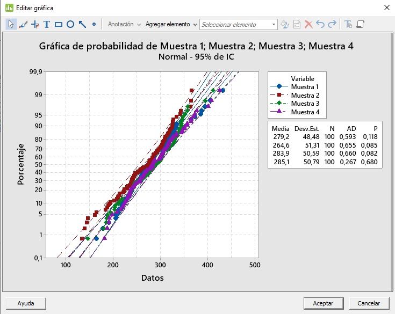
Task: Redo the last graph edit
Action: pos(332,24)
